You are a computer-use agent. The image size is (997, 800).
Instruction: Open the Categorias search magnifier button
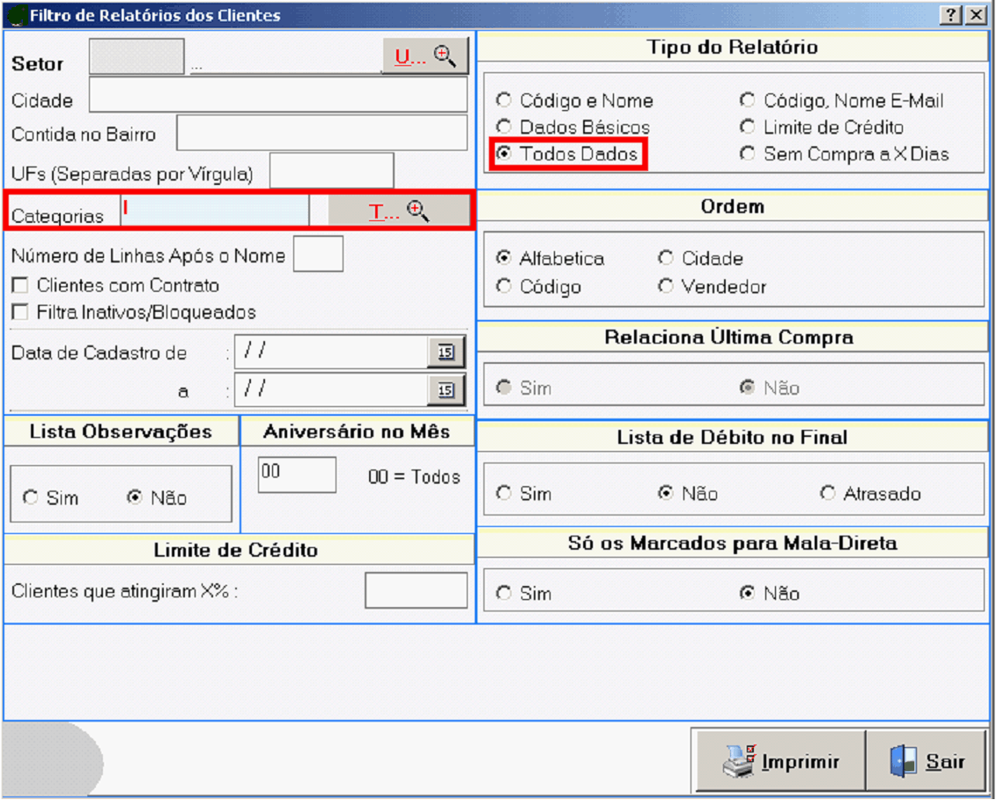(399, 211)
